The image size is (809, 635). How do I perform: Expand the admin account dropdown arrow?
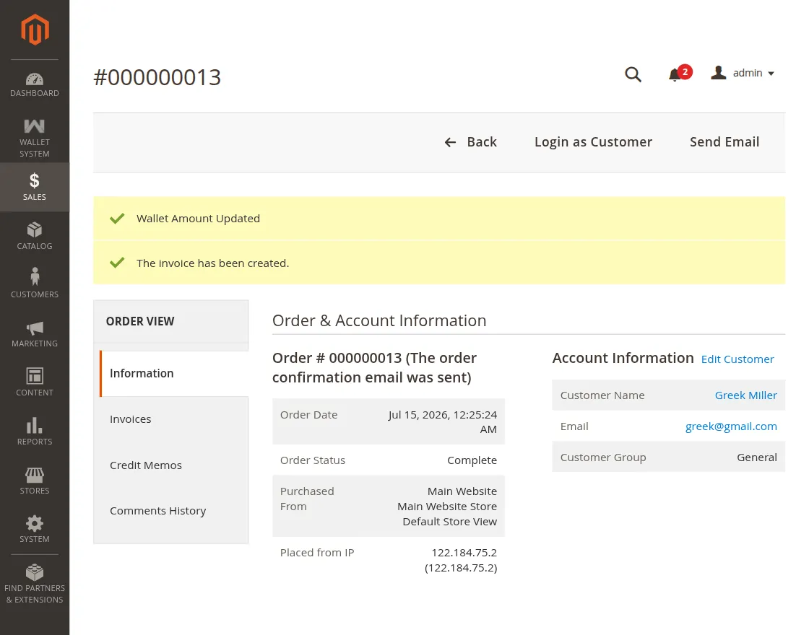[x=771, y=74]
